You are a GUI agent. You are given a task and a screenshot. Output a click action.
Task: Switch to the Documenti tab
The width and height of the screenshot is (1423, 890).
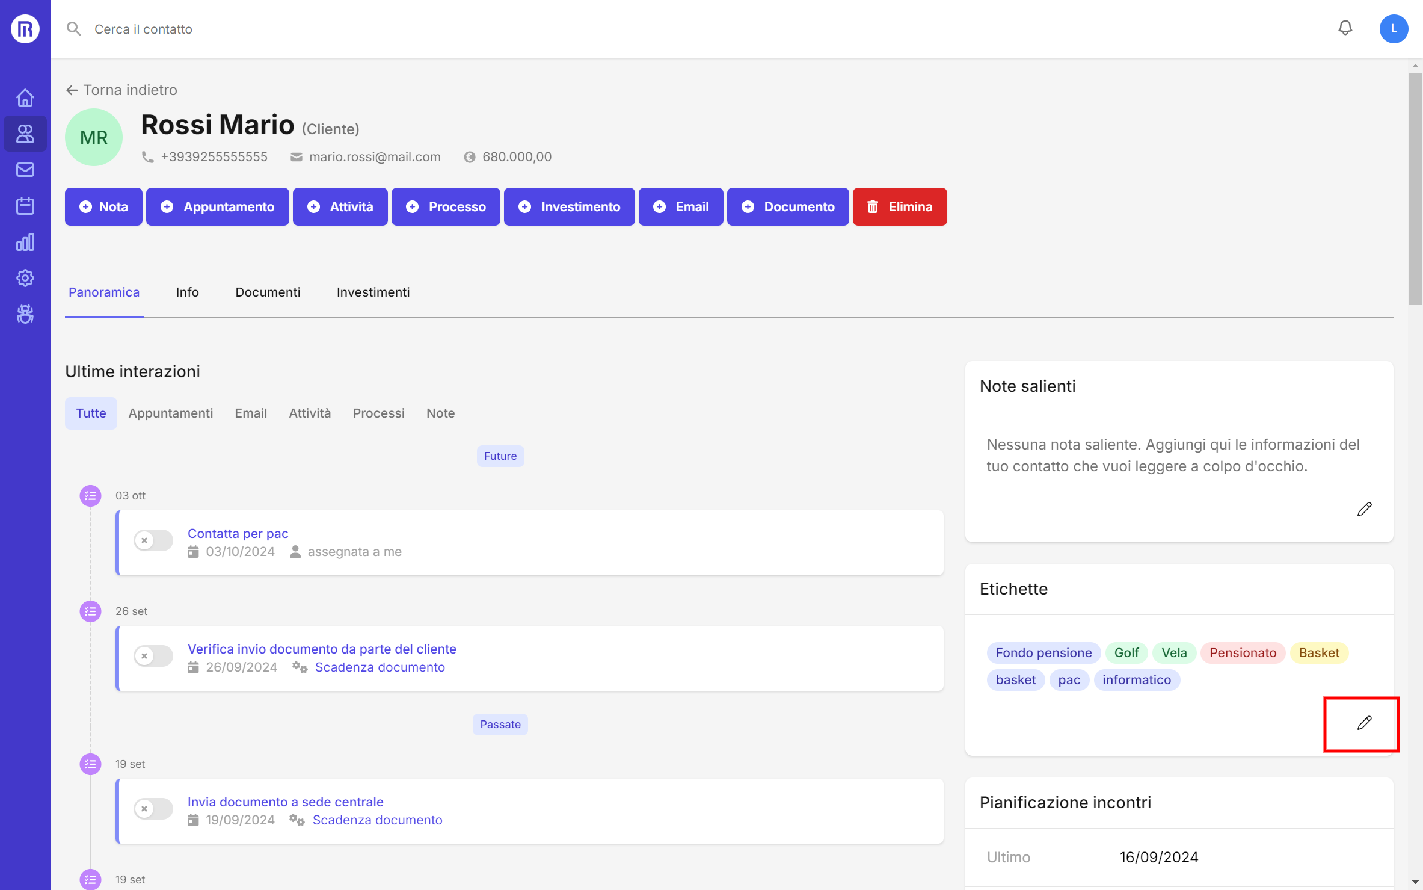(x=268, y=292)
